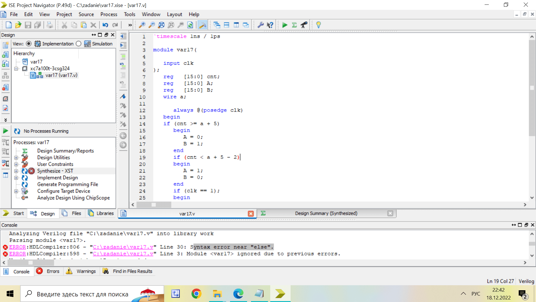
Task: Click the green Implement Top Module arrow
Action: (285, 25)
